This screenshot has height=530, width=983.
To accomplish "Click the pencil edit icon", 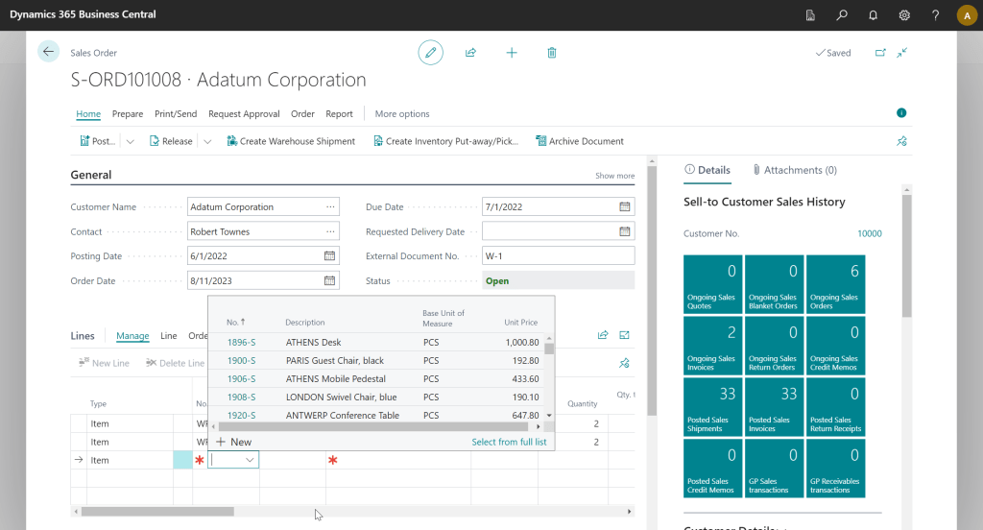I will (431, 53).
